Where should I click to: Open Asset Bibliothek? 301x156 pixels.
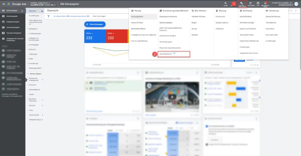pyautogui.click(x=174, y=54)
